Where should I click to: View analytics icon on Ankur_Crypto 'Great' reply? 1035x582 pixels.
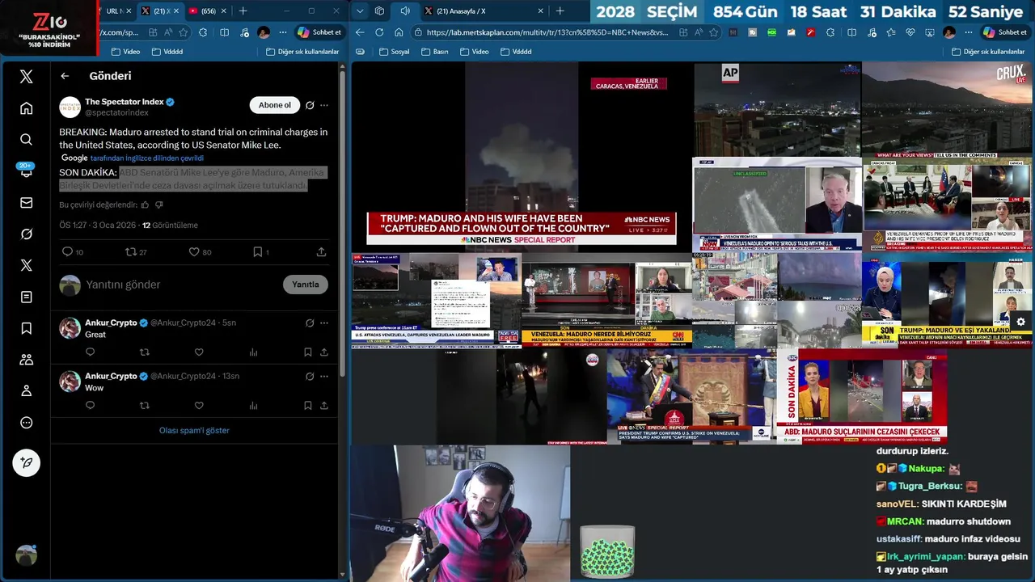[x=253, y=352]
